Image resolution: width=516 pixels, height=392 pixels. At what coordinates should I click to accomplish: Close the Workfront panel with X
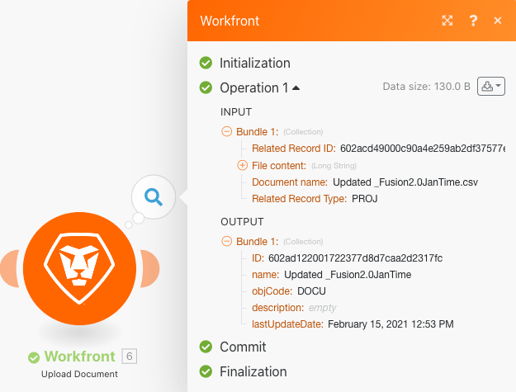click(498, 21)
